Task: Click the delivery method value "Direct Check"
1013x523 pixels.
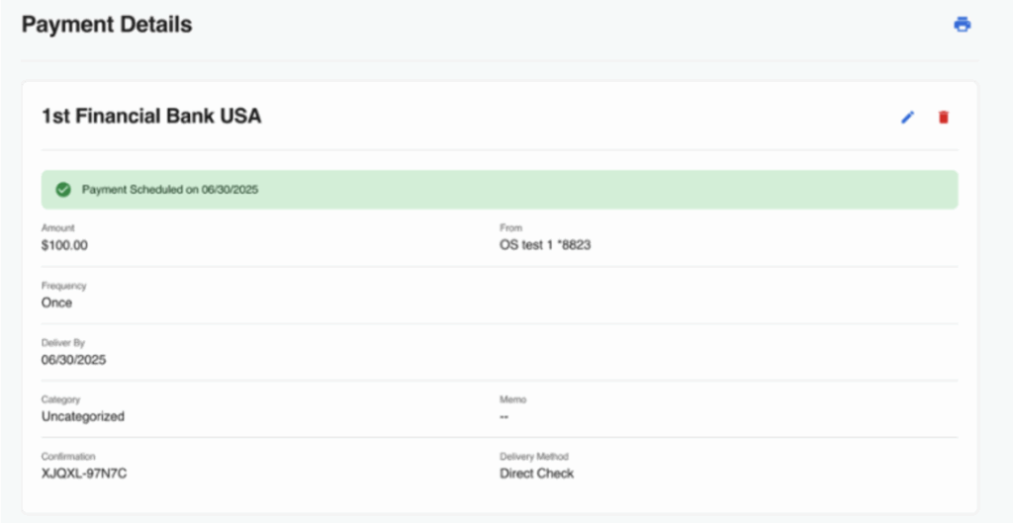Action: tap(536, 474)
